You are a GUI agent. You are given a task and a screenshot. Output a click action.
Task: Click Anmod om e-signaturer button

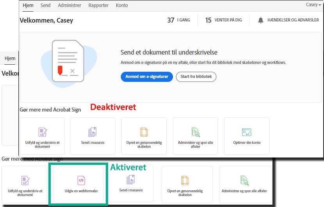(147, 76)
